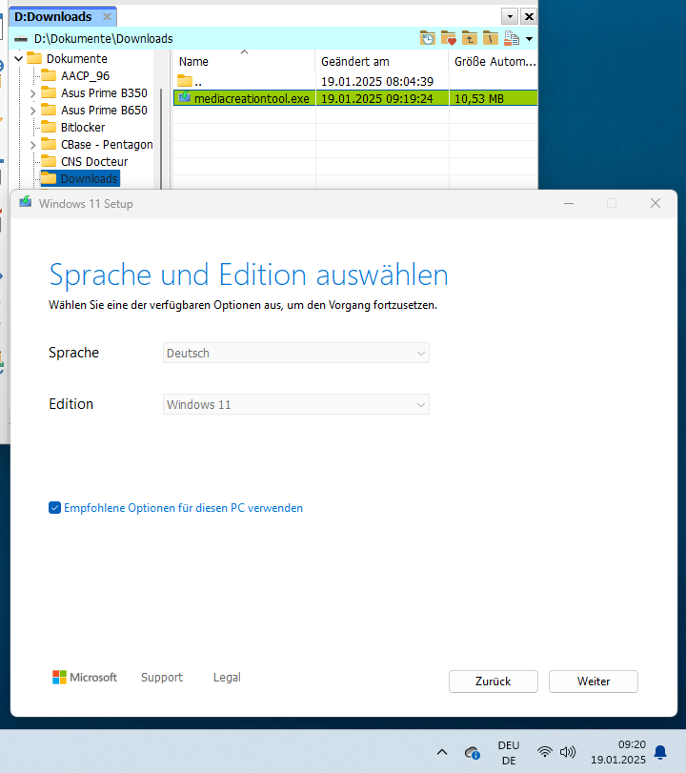Collapse the Dokumente tree node
The height and width of the screenshot is (773, 686).
19,59
